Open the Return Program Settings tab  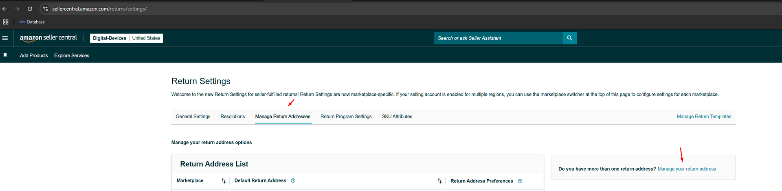[x=346, y=116]
